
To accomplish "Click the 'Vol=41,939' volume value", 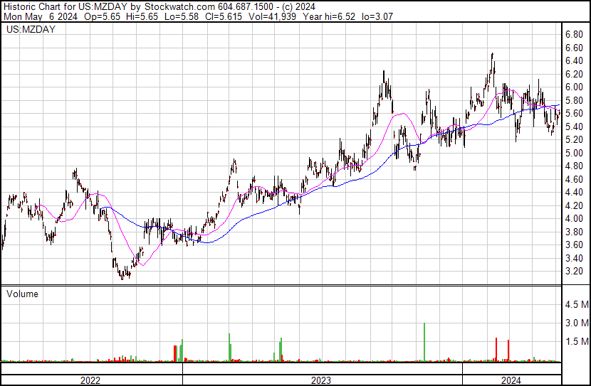I will tap(272, 16).
